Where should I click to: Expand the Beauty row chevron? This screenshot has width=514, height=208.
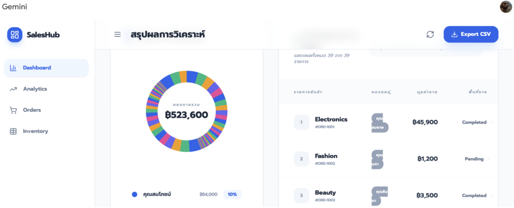coord(491,195)
